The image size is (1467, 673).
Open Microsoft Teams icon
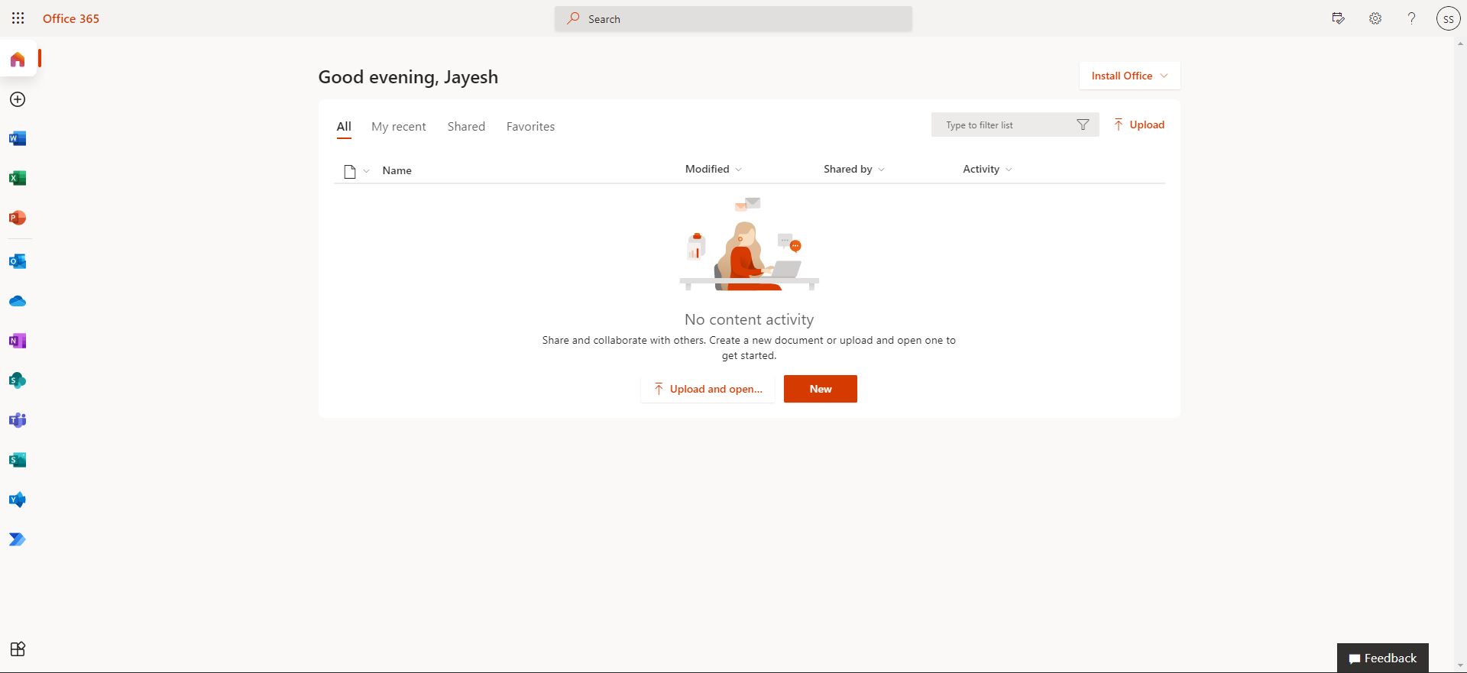pyautogui.click(x=18, y=420)
